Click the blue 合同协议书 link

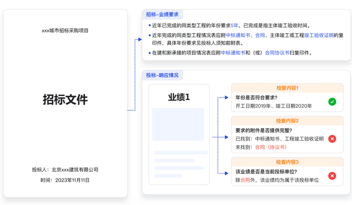[x=277, y=53]
